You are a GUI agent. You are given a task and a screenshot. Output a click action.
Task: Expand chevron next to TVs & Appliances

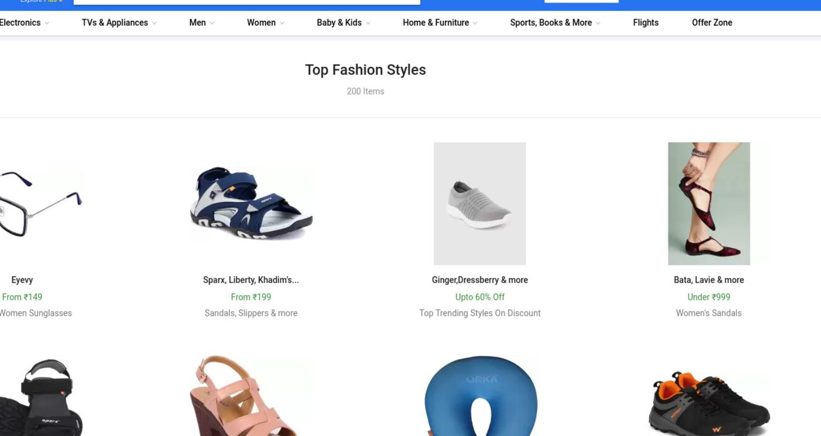tap(154, 23)
